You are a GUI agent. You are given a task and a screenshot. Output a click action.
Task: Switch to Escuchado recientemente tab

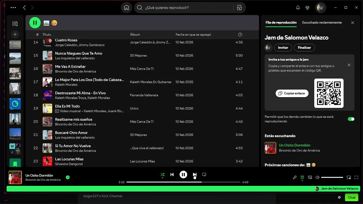tap(322, 22)
